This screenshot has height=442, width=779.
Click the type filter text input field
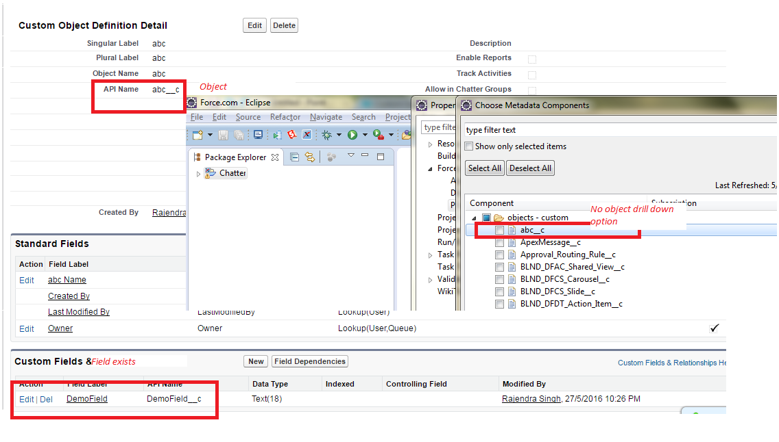(617, 130)
